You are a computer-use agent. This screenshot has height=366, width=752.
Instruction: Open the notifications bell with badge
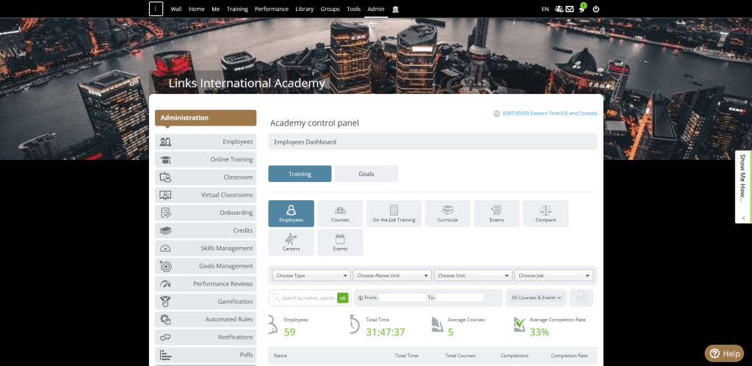pos(582,9)
